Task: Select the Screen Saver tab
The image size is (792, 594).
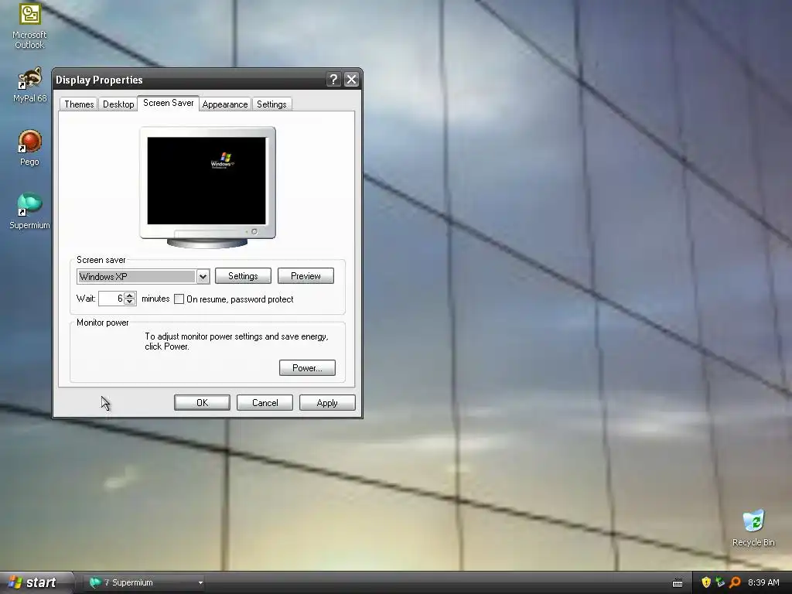Action: 168,103
